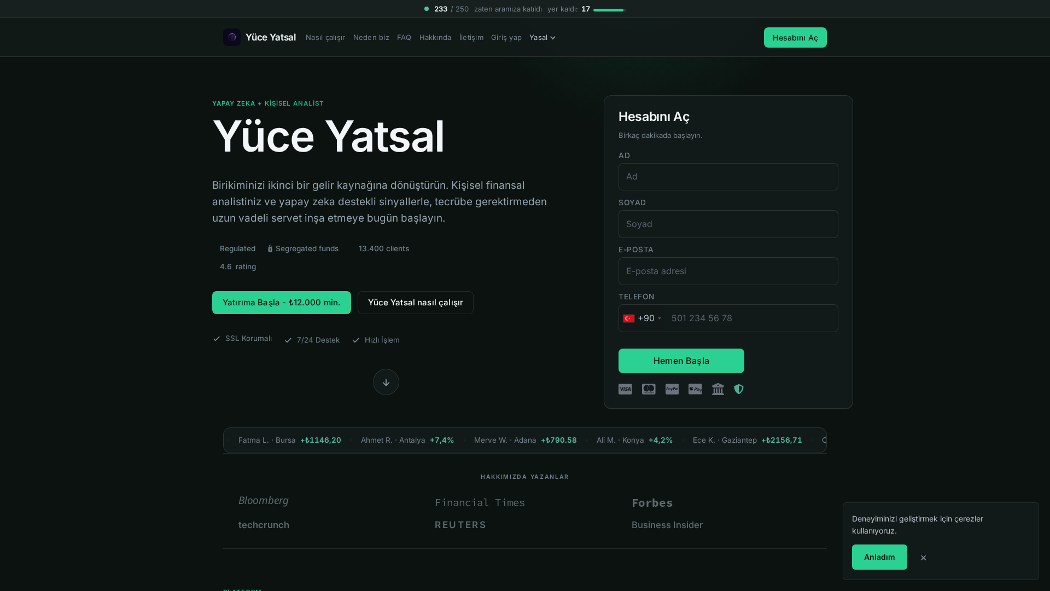Click the bank transfer building icon
1050x591 pixels.
click(x=718, y=389)
